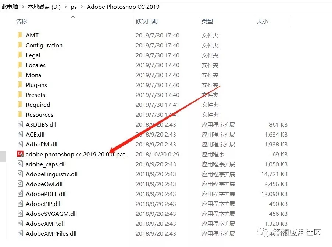Select the Locales folder name
Viewport: 332px width, 247px height.
pyautogui.click(x=36, y=65)
